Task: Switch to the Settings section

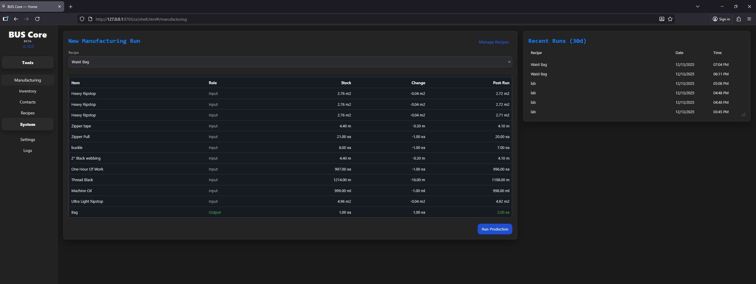Action: click(28, 139)
